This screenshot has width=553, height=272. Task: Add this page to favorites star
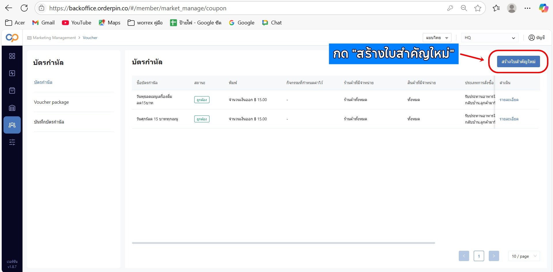pos(478,8)
